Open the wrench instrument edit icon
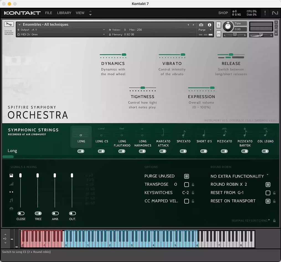 tap(9, 24)
